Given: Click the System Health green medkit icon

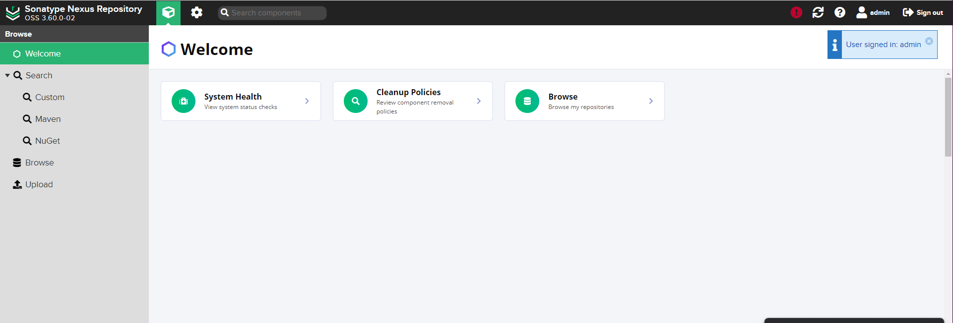Looking at the screenshot, I should [184, 101].
